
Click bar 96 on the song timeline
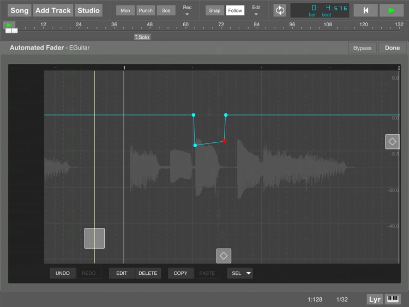pyautogui.click(x=292, y=25)
